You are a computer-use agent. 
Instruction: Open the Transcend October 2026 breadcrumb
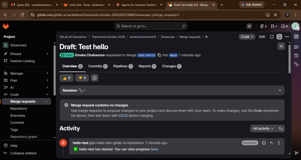pos(108,37)
